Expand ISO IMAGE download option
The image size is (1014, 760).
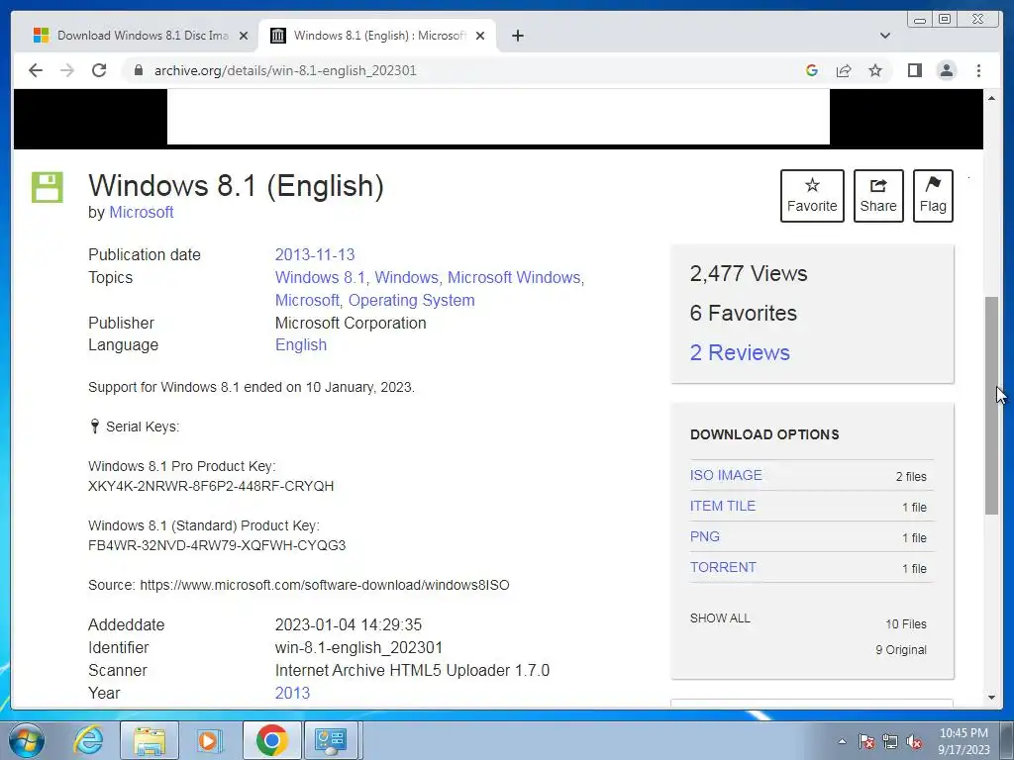[x=726, y=475]
